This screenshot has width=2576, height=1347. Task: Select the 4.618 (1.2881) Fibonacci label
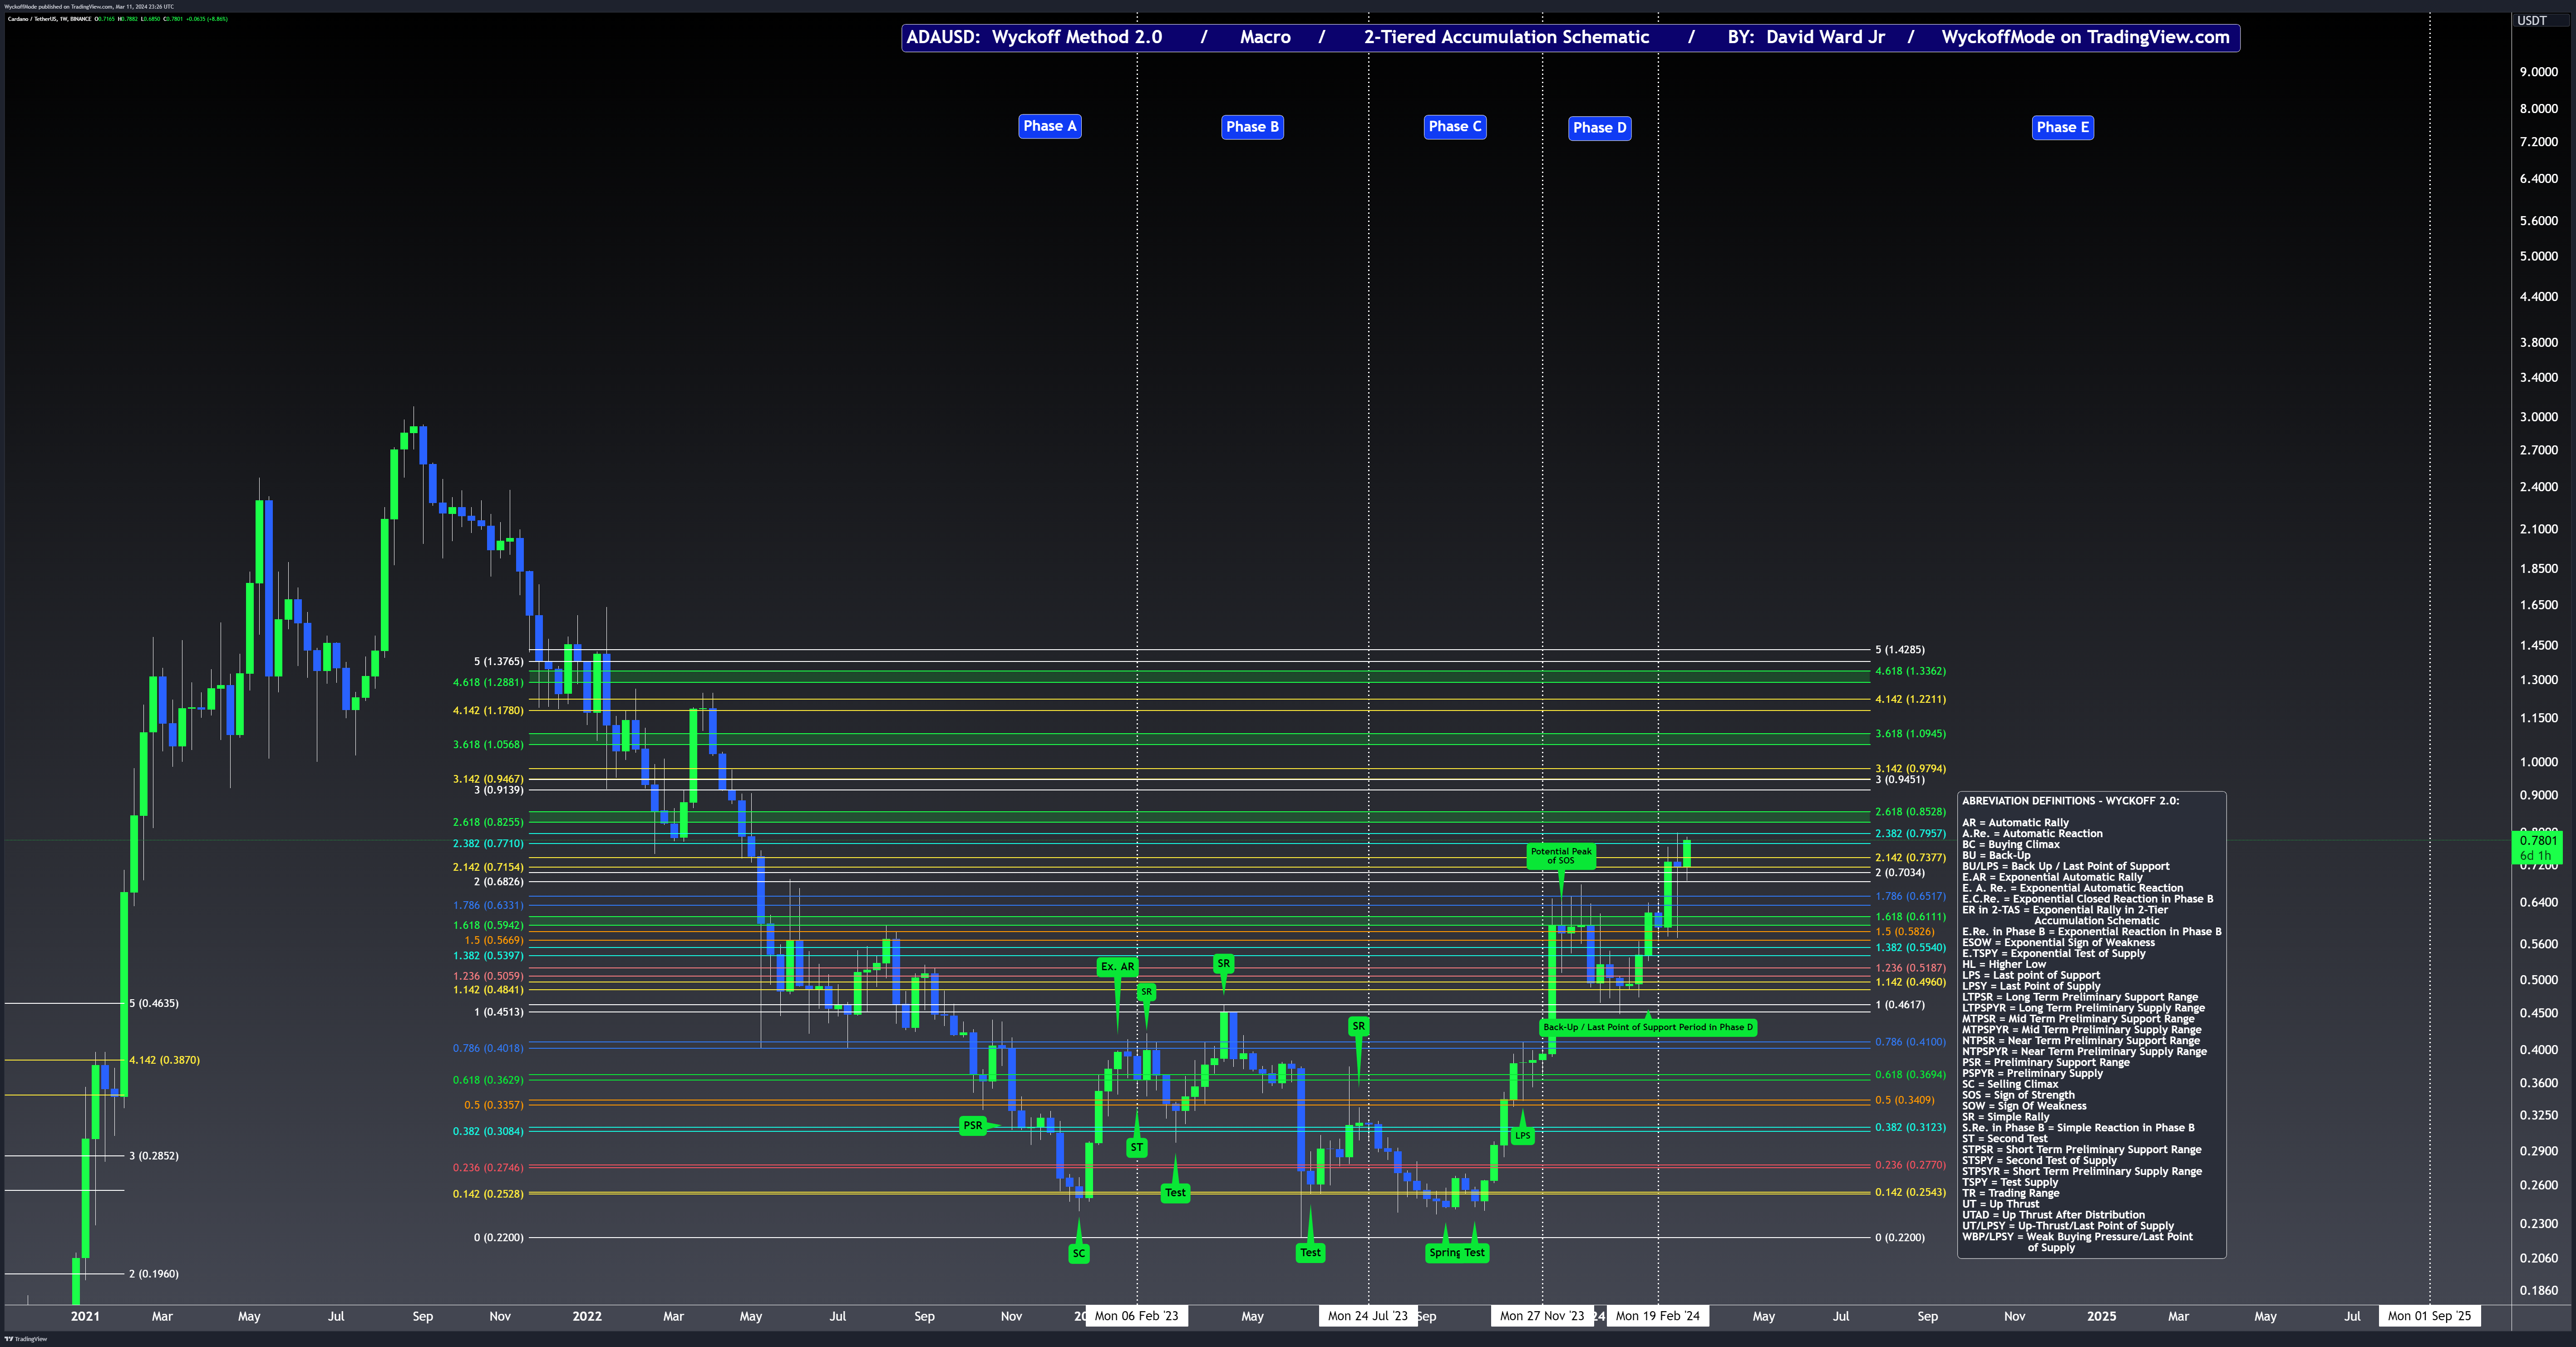(488, 683)
